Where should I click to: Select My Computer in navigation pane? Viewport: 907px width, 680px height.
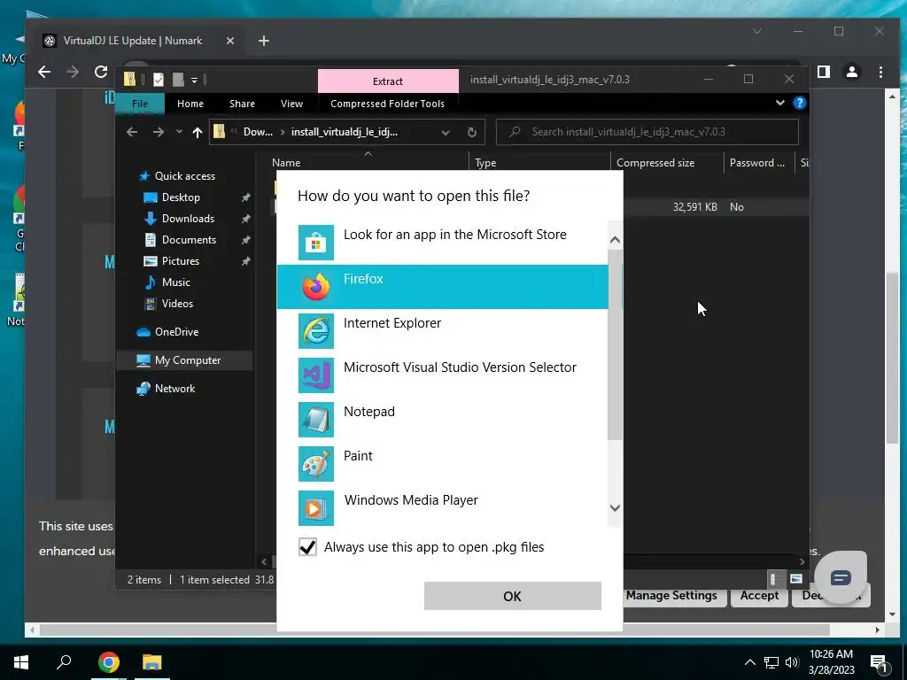tap(185, 360)
